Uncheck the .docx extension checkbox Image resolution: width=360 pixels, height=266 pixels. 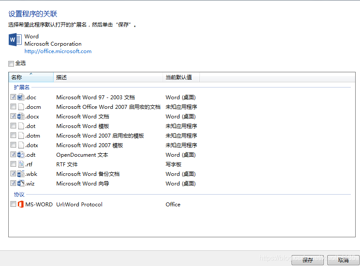tap(13, 116)
